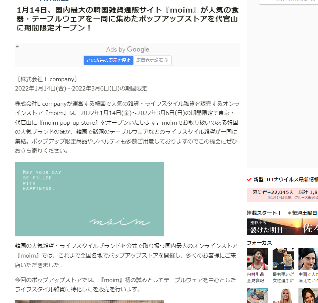
Task: Open the 中国で人 focus story photo
Action: point(308,259)
